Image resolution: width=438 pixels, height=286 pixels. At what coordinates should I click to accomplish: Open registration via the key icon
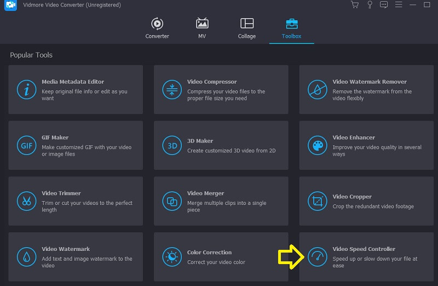pos(369,5)
